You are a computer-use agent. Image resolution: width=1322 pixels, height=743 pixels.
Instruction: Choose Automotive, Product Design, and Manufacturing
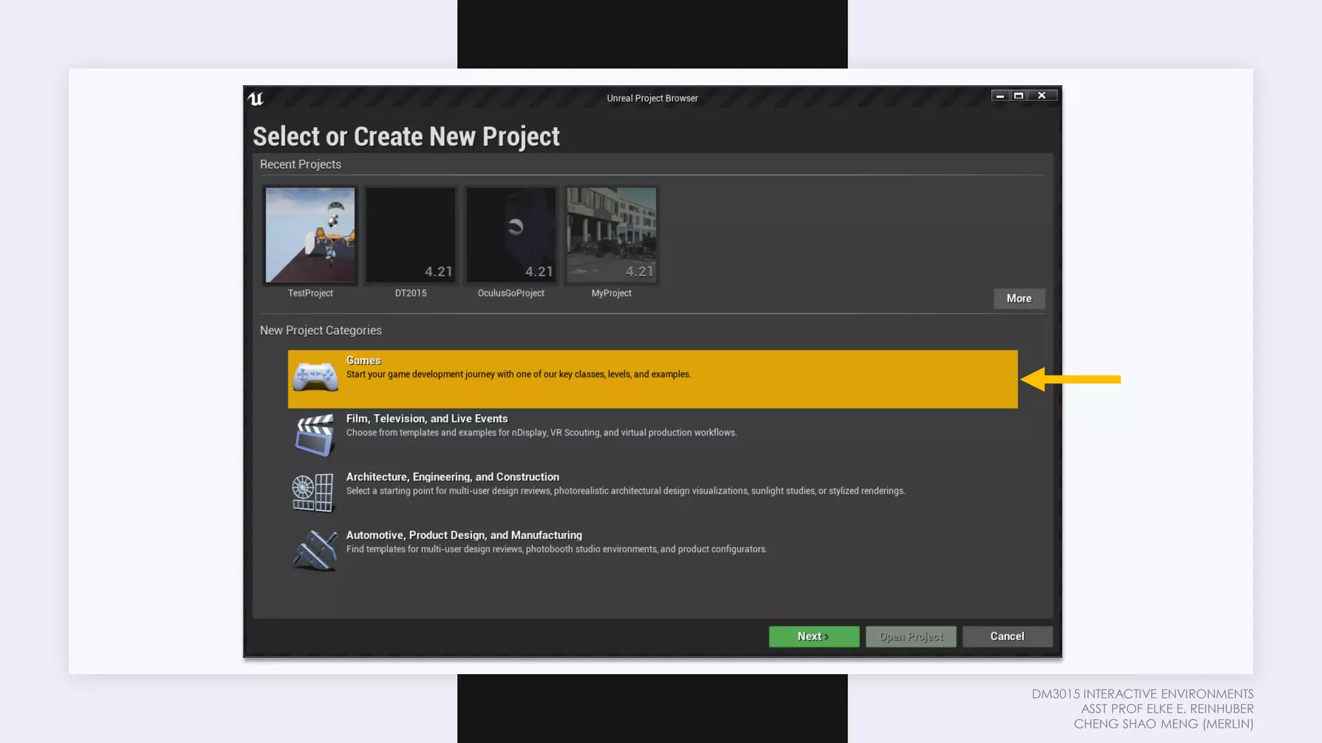[464, 535]
